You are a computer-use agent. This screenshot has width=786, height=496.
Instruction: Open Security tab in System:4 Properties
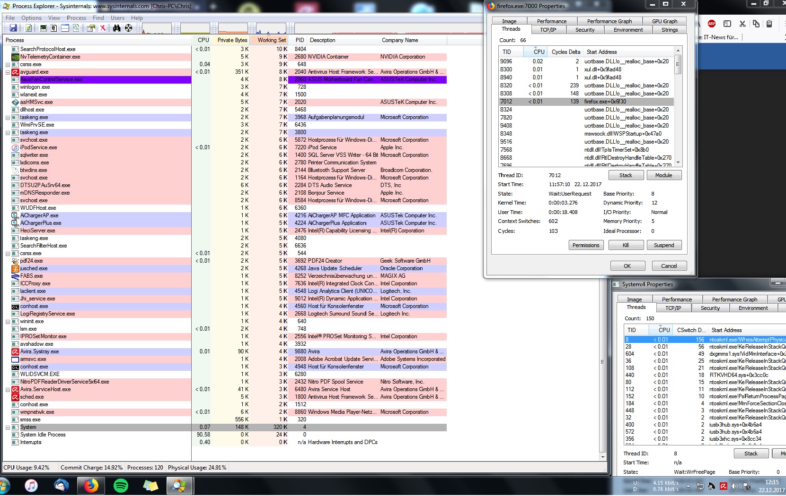tap(710, 308)
